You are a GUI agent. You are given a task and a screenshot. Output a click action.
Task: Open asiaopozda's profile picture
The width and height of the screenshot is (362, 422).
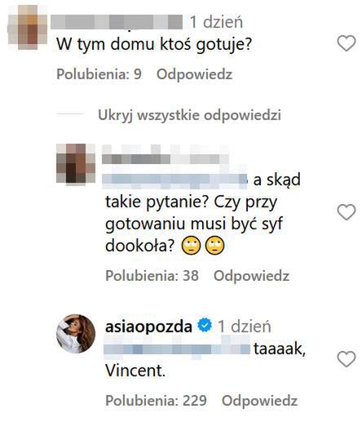pyautogui.click(x=76, y=334)
